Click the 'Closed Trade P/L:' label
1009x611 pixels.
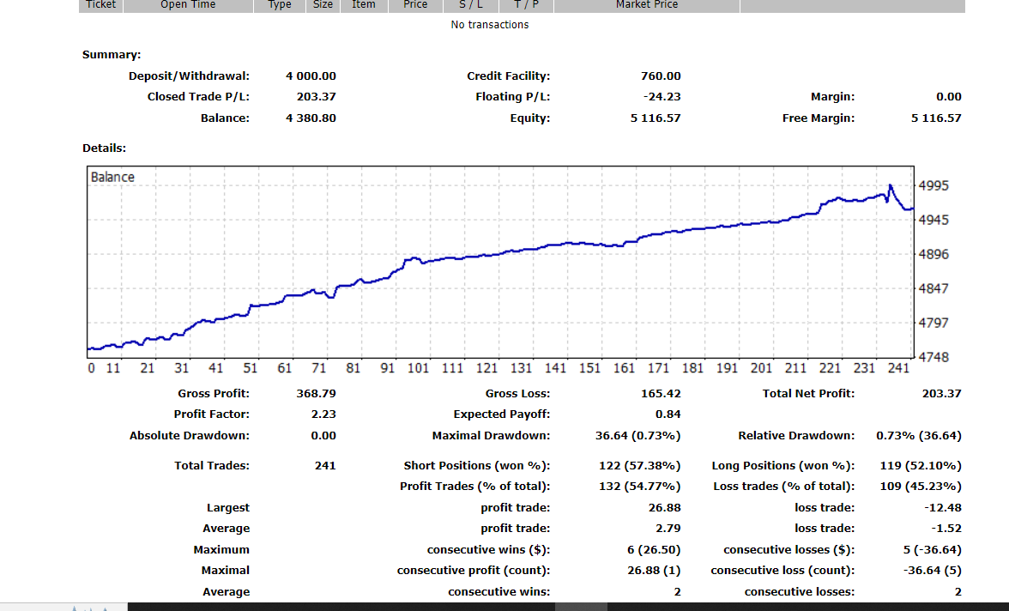pyautogui.click(x=198, y=97)
